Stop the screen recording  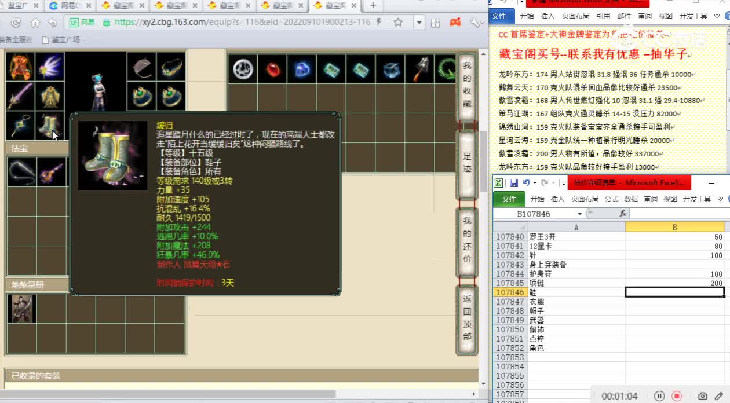pyautogui.click(x=677, y=396)
